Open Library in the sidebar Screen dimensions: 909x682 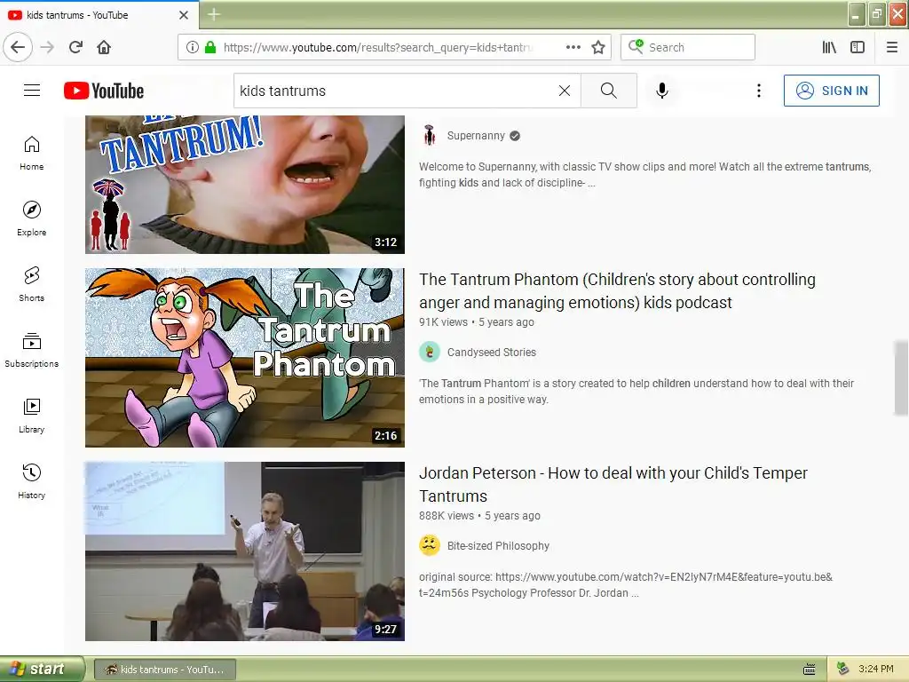(31, 416)
